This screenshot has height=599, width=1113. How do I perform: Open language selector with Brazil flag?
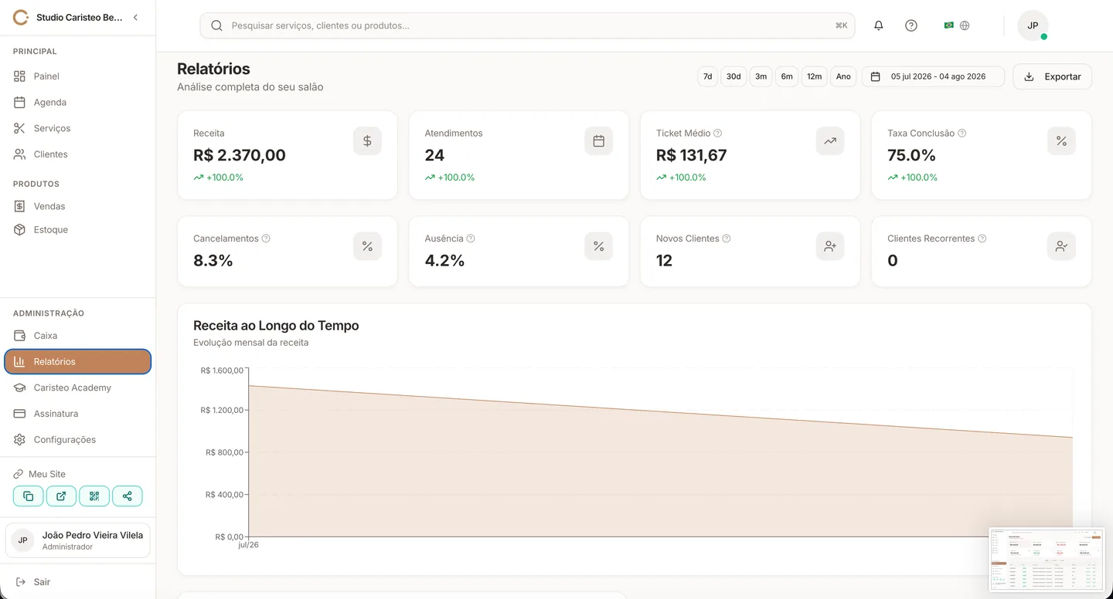click(x=956, y=25)
